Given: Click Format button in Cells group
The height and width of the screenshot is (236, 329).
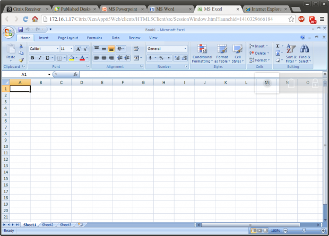Looking at the screenshot, I should (259, 60).
